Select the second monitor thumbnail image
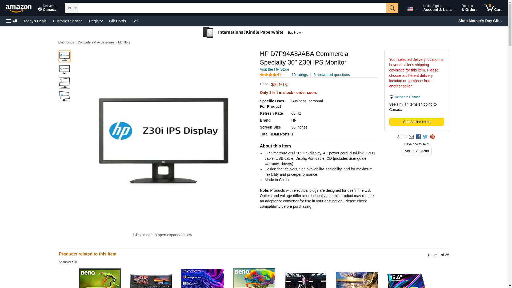The image size is (512, 288). click(65, 70)
